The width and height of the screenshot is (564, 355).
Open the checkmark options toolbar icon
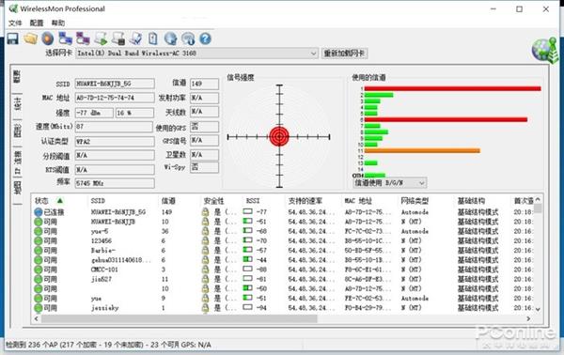[136, 39]
